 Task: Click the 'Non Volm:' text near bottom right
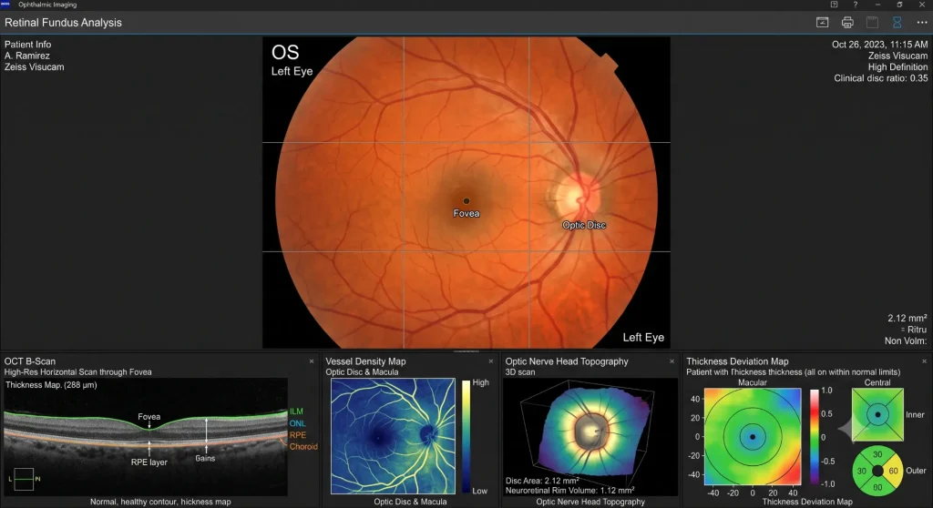[x=906, y=340]
